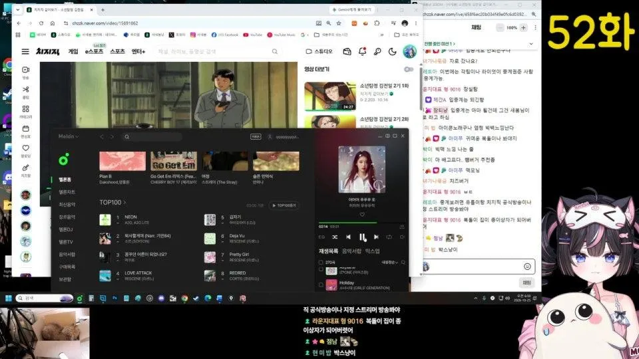Click the Windows taskbar search box
639x359 pixels.
[44, 298]
